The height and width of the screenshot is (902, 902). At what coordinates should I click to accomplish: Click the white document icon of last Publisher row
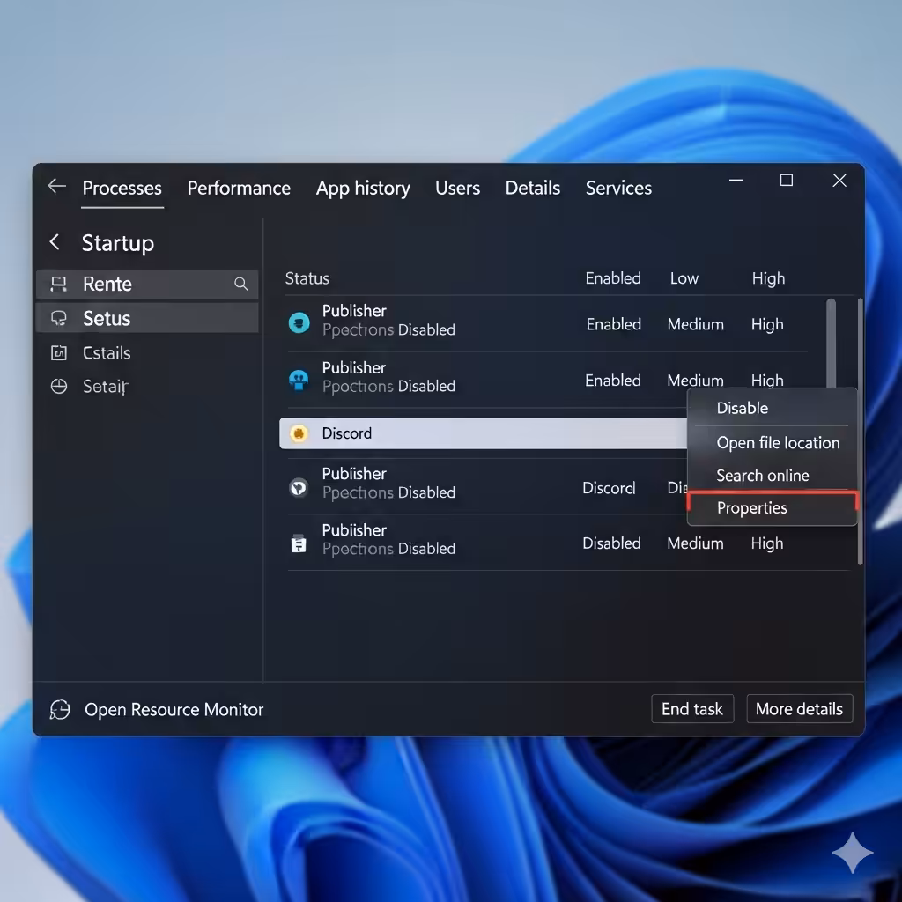click(299, 543)
